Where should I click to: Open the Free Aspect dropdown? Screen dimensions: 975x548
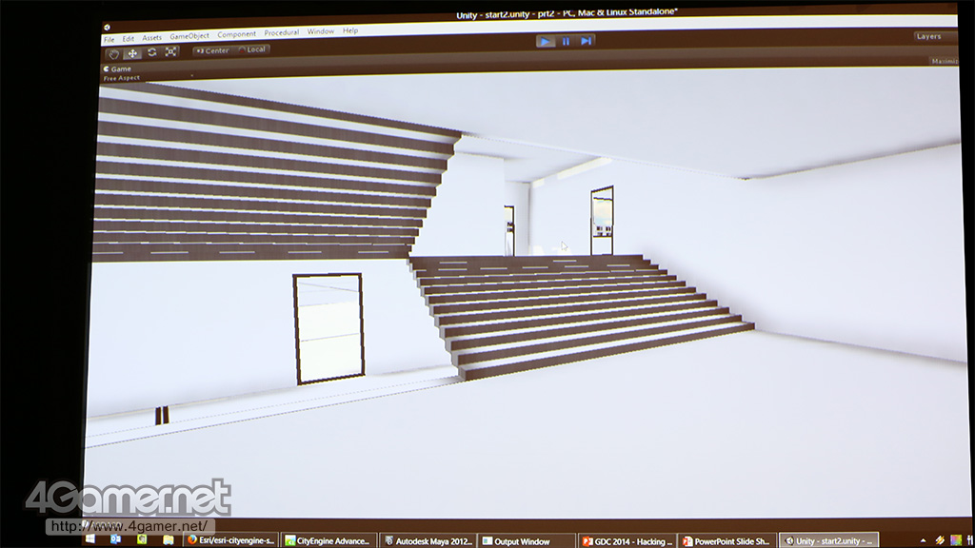(122, 78)
